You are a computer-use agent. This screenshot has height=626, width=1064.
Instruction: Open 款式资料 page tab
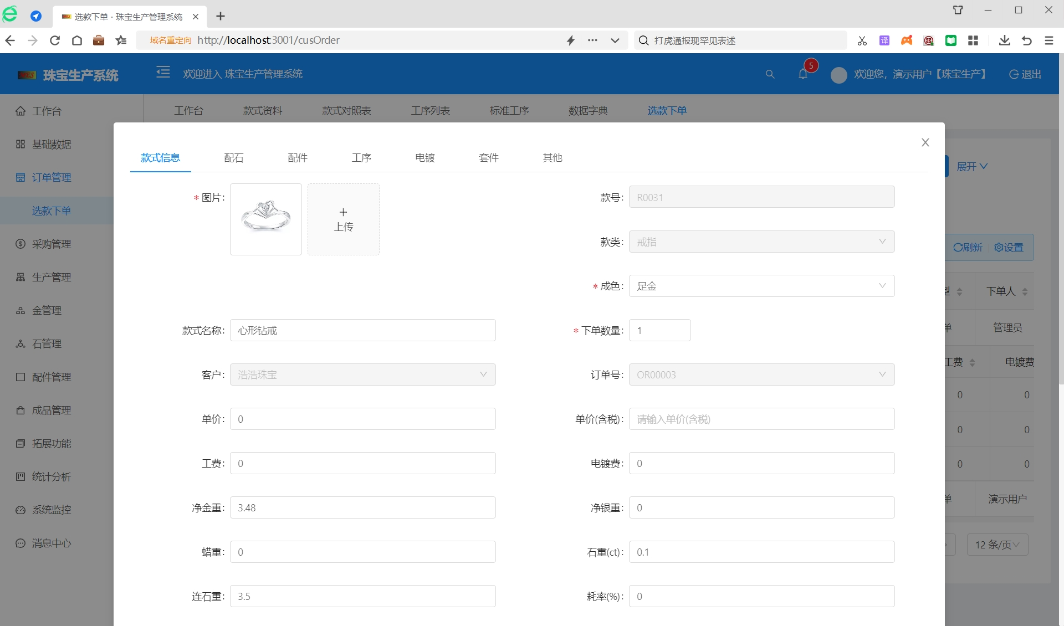[263, 111]
